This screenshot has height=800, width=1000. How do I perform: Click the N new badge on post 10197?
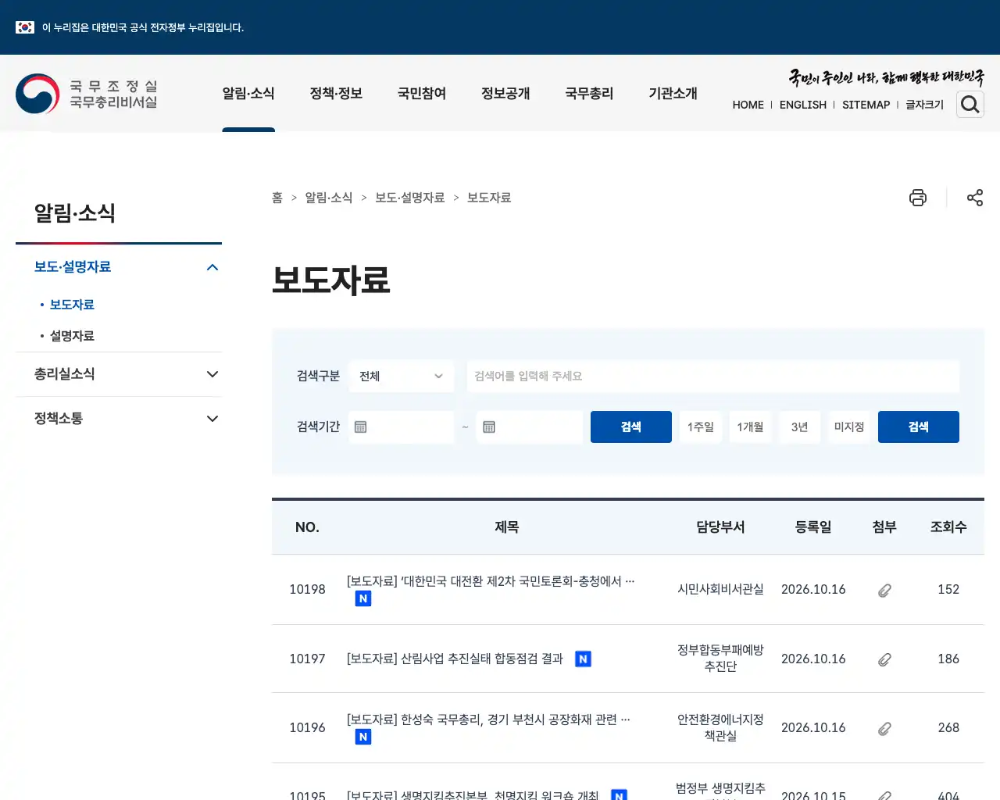pyautogui.click(x=583, y=659)
